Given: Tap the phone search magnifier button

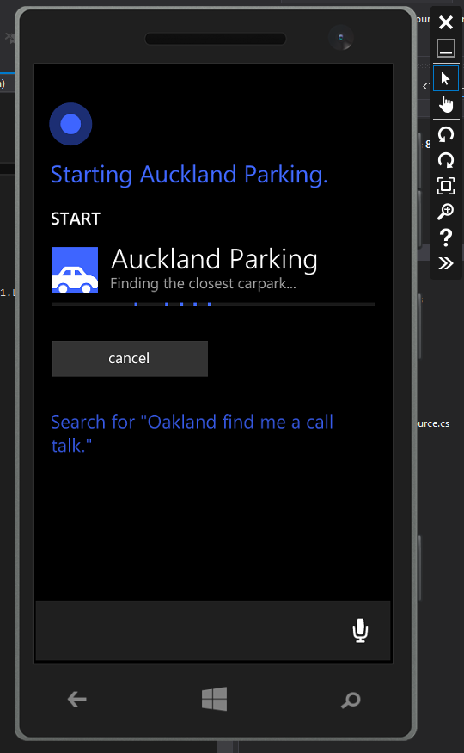Looking at the screenshot, I should coord(351,700).
